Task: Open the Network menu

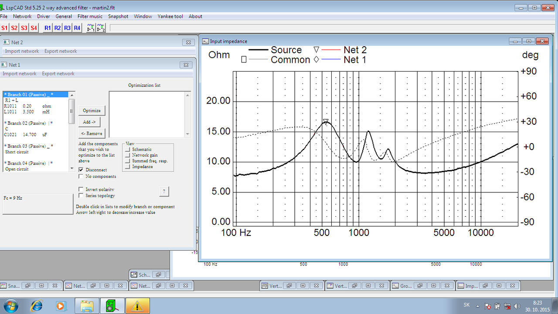Action: point(22,17)
